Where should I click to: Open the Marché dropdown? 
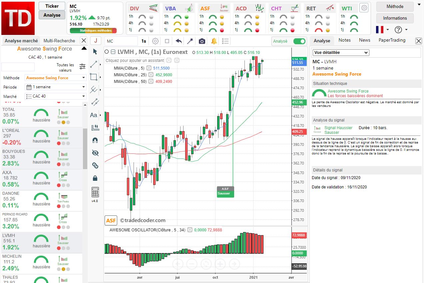click(56, 96)
